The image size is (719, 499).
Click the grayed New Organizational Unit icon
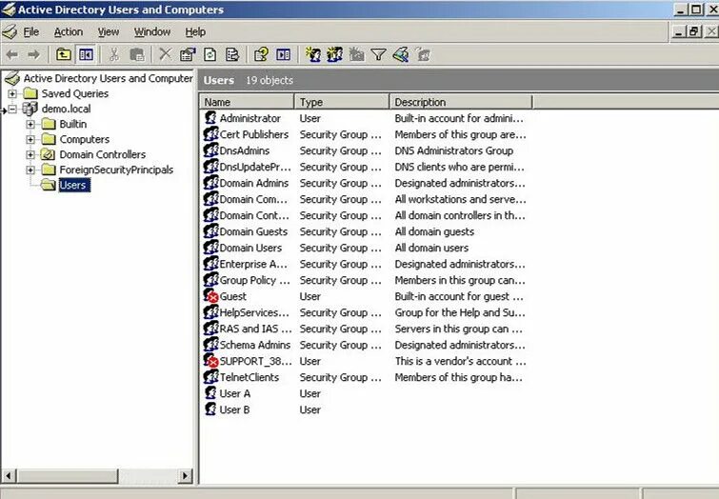click(x=356, y=55)
